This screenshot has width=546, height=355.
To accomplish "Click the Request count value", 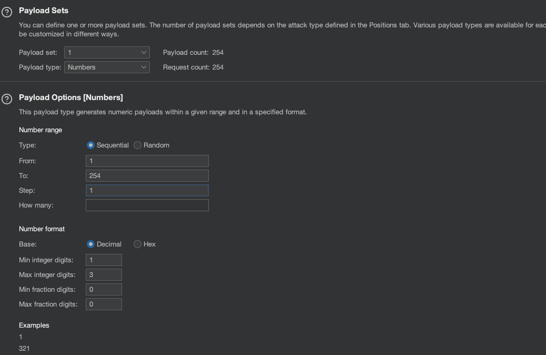I will click(217, 67).
